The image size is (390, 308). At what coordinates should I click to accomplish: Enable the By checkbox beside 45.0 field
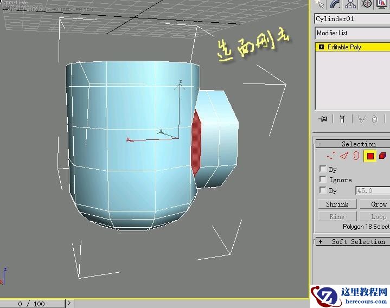(x=323, y=190)
